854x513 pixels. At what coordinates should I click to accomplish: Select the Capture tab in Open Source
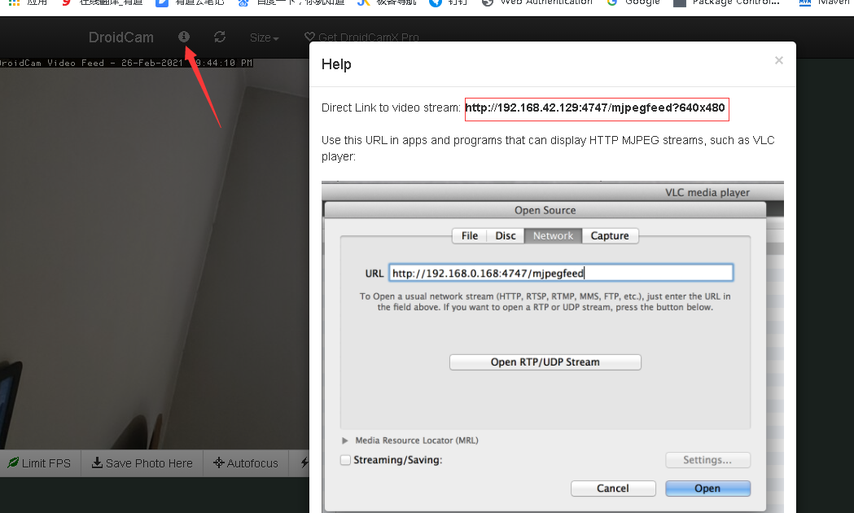610,236
